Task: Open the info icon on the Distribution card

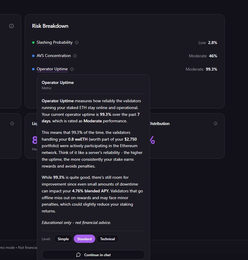Action: pos(216,123)
